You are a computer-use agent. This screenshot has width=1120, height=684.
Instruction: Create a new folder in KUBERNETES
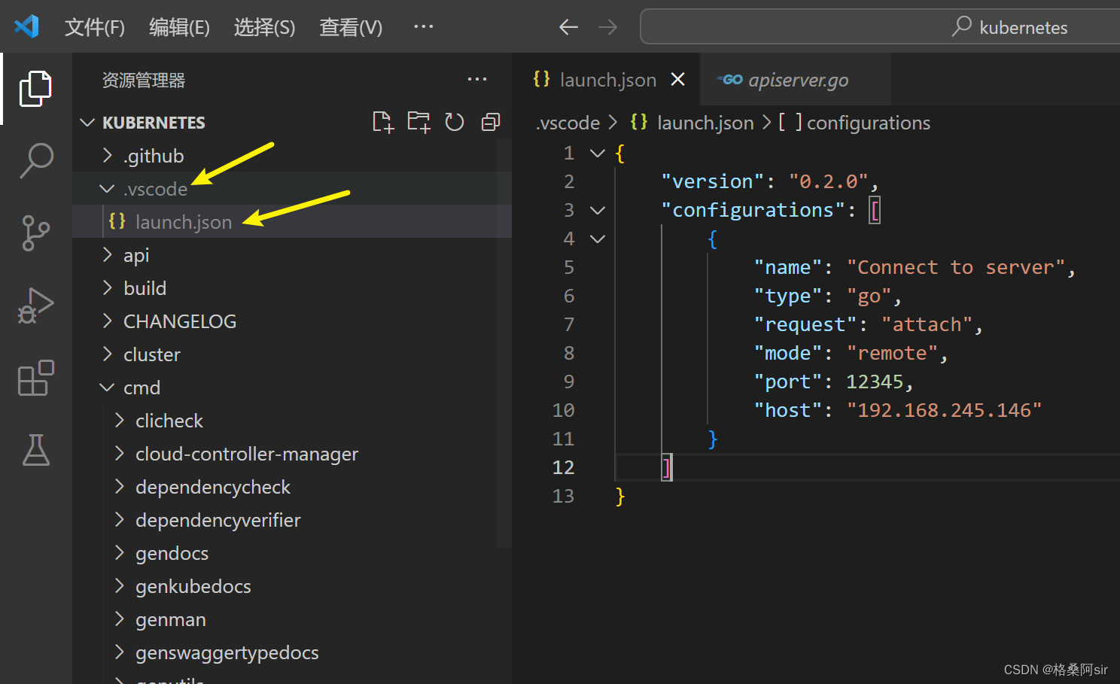coord(418,122)
